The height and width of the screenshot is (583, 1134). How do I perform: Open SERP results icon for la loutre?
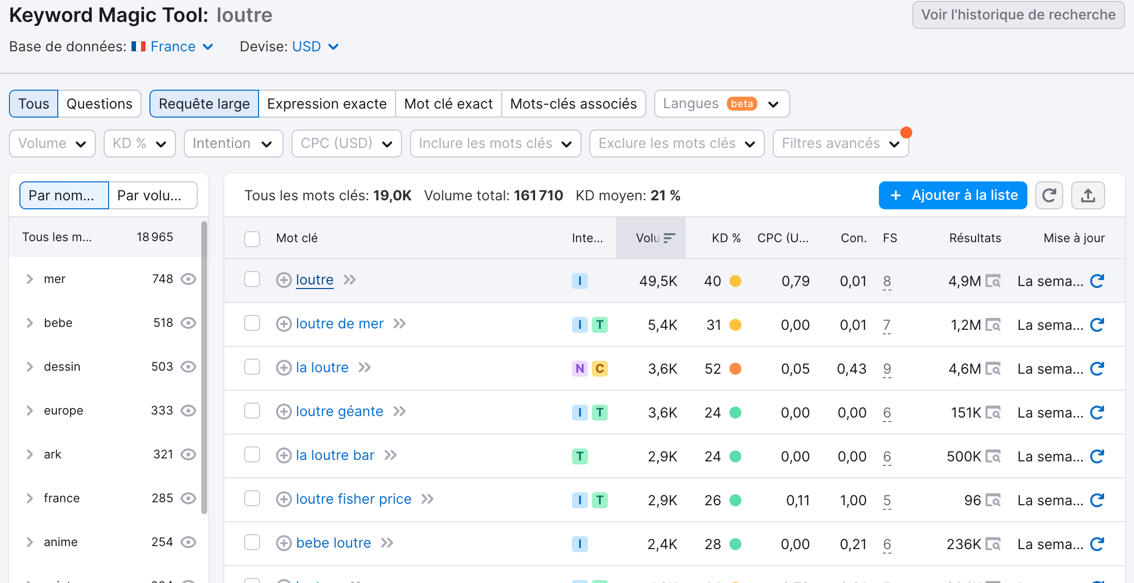(x=993, y=369)
